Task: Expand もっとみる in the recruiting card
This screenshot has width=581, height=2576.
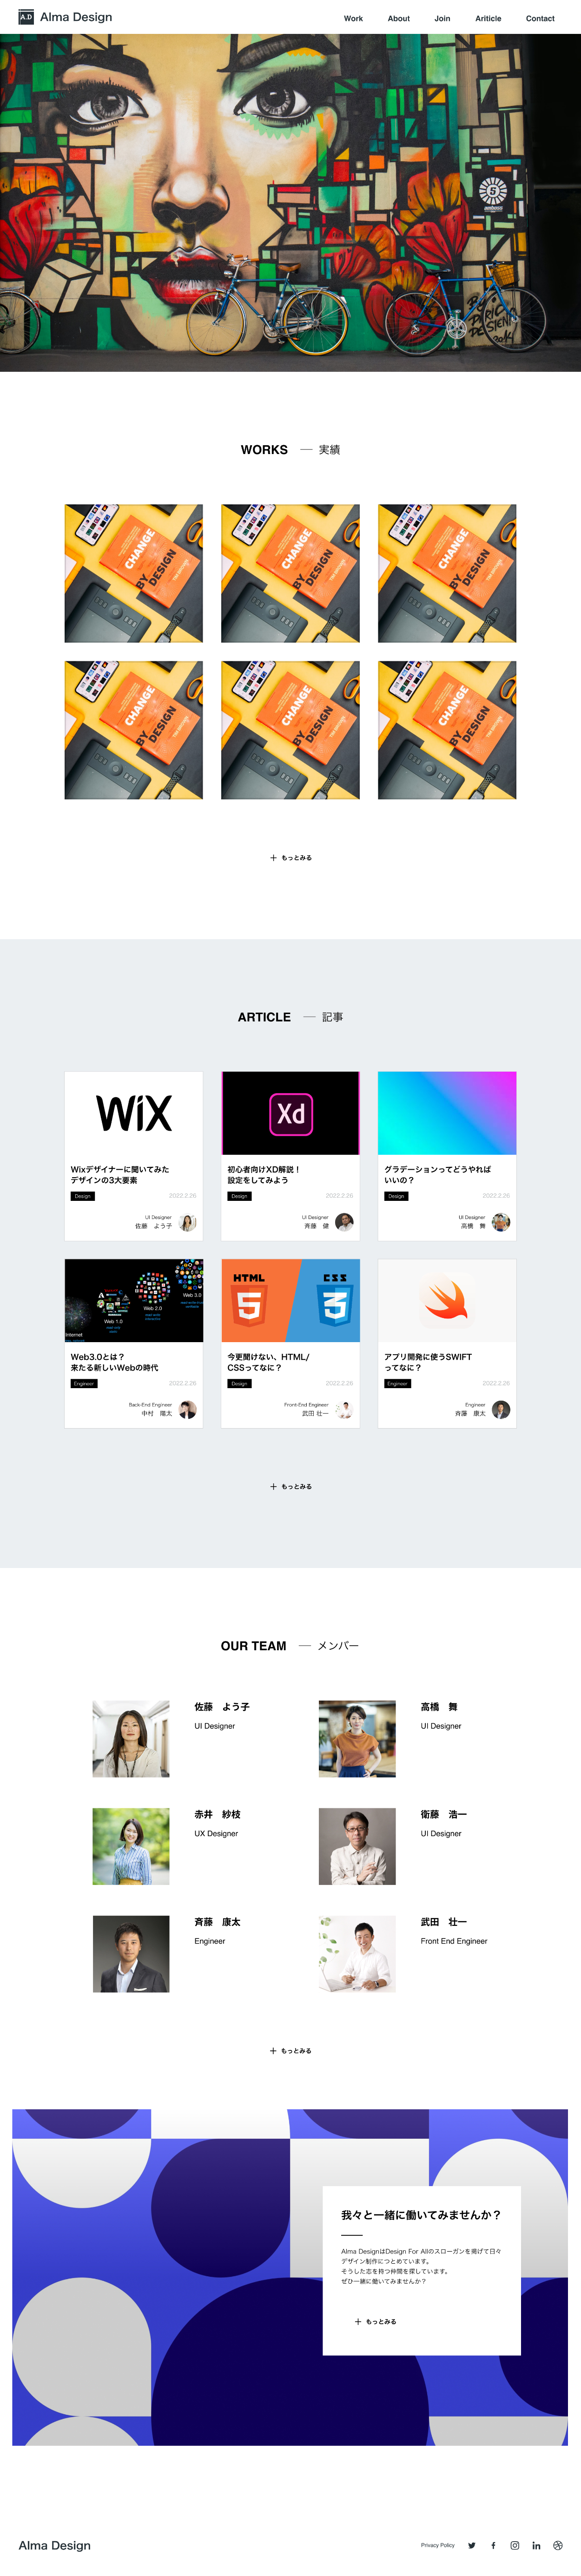Action: click(x=375, y=2322)
